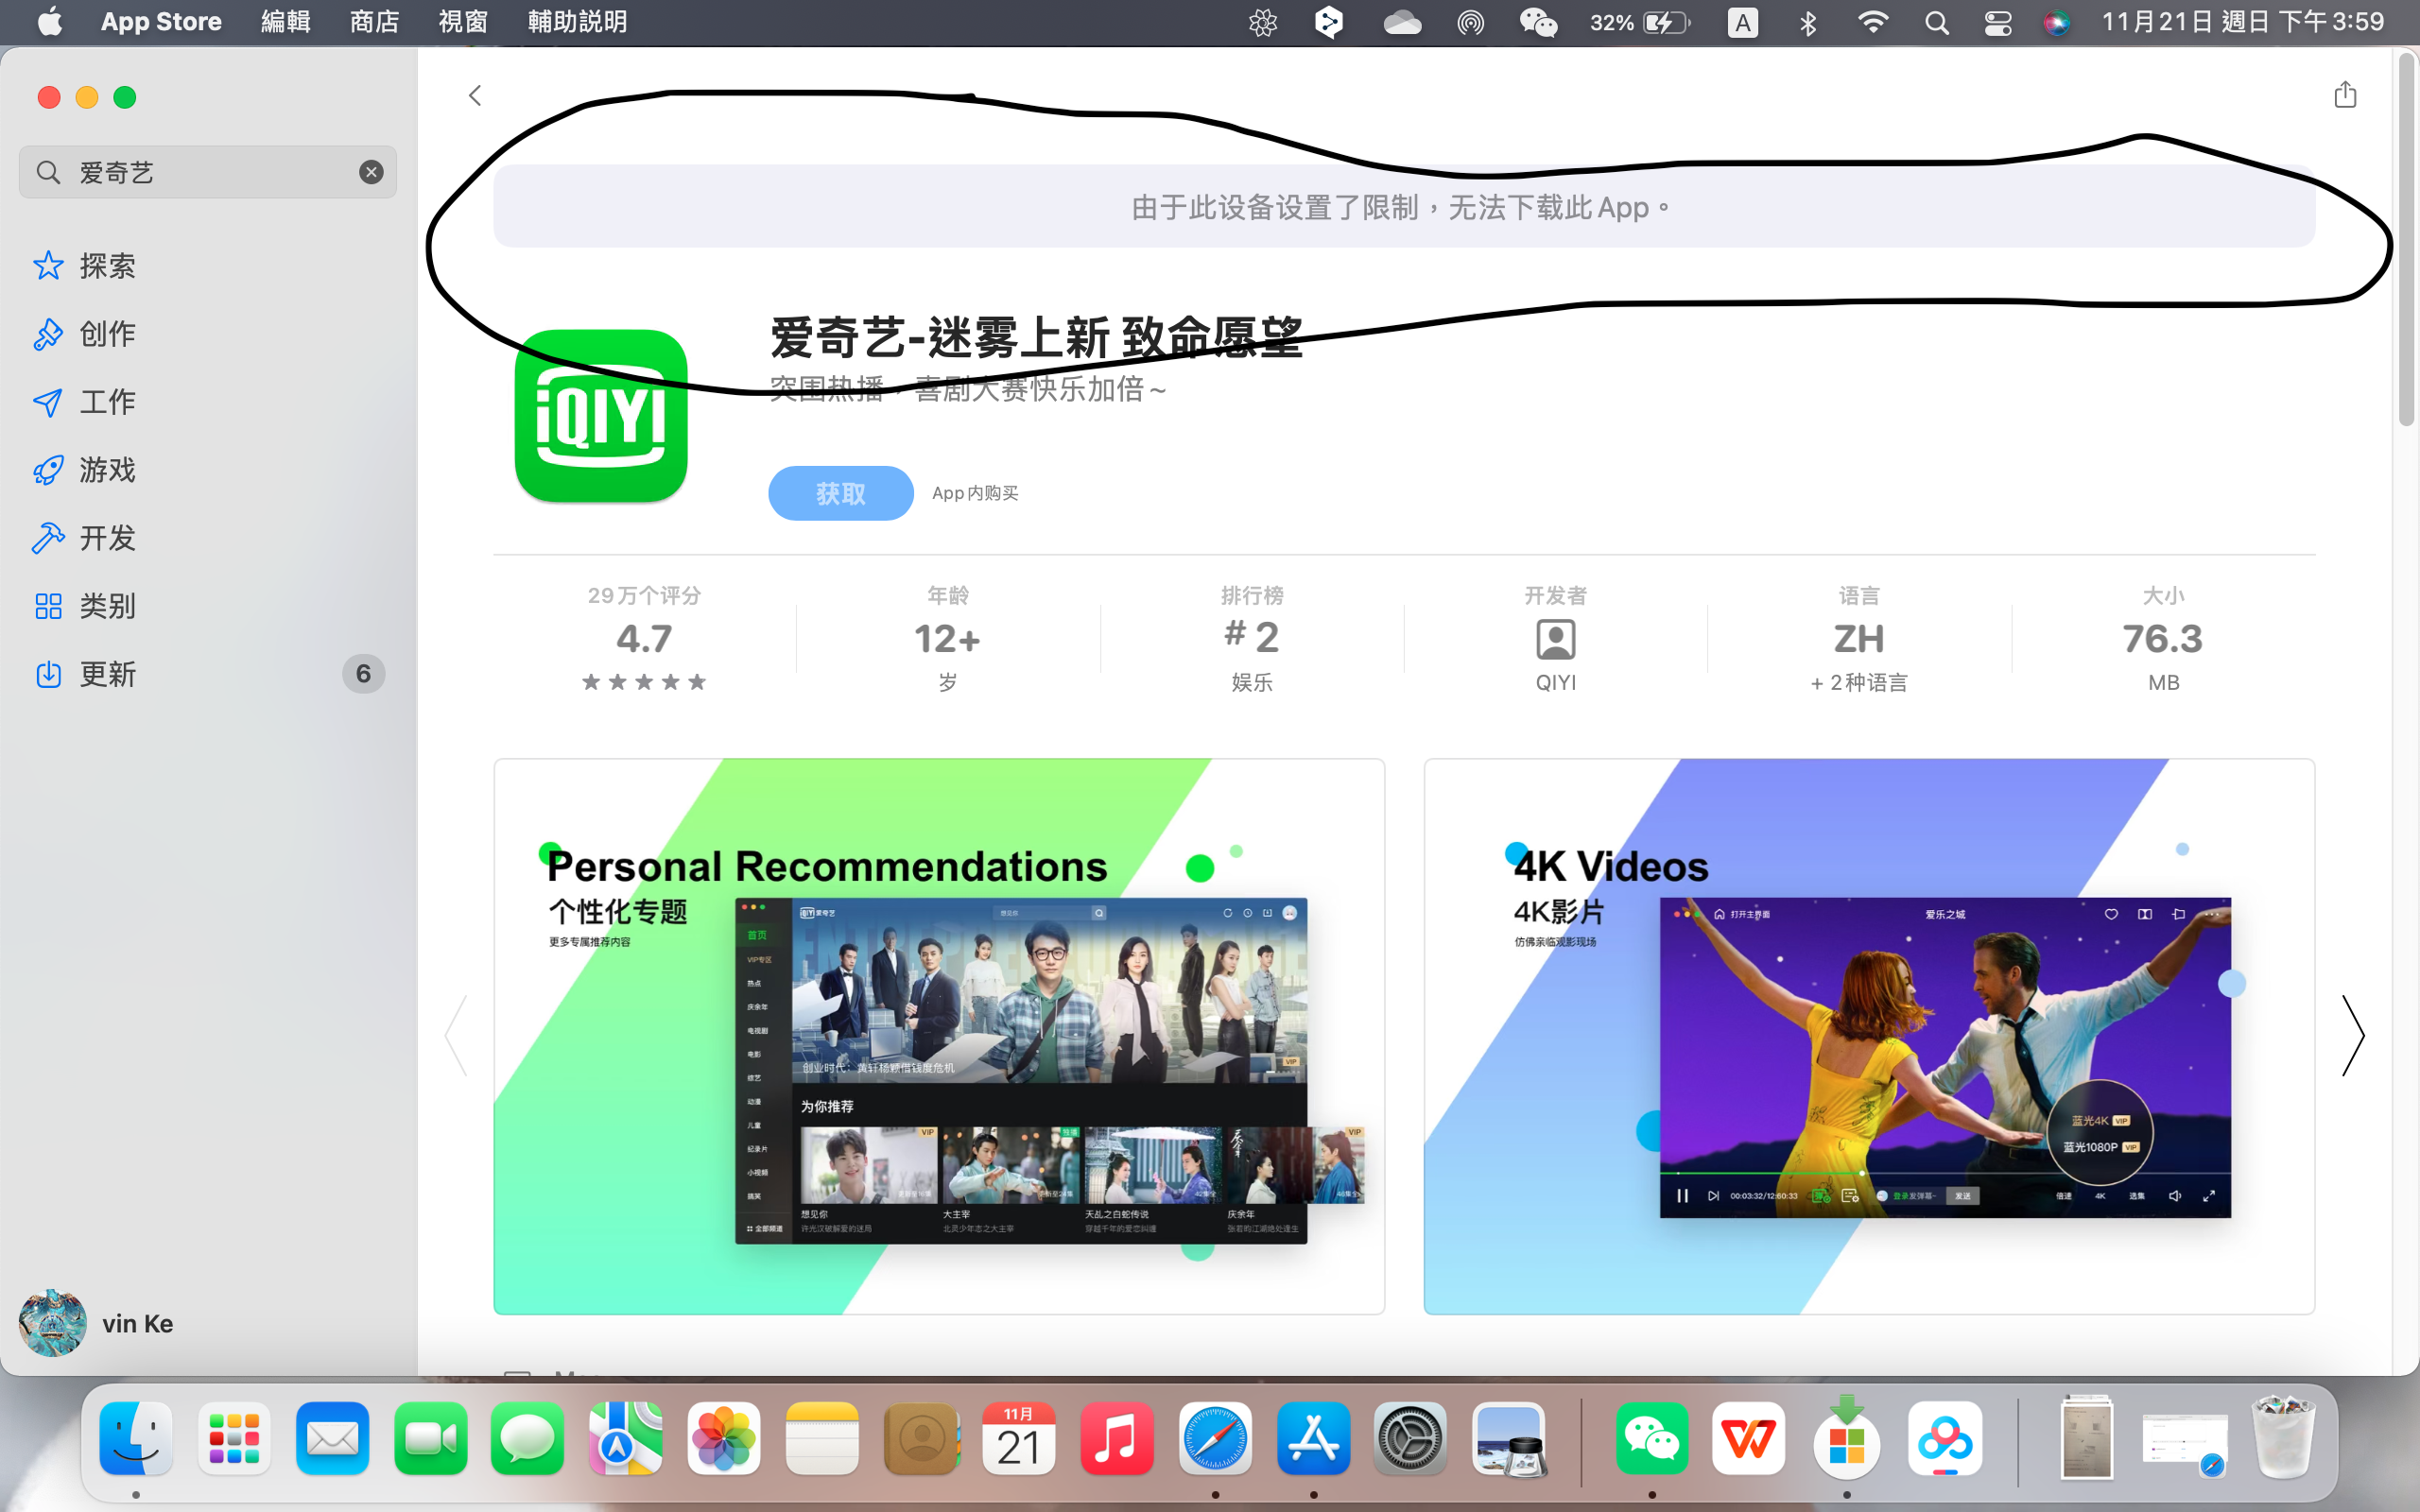Viewport: 2420px width, 1512px height.
Task: Open the 更新 (Updates) section
Action: tap(107, 674)
